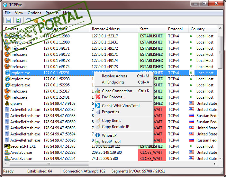226x177 pixels.
Task: Click the blue info Whois IP icon
Action: pyautogui.click(x=98, y=135)
